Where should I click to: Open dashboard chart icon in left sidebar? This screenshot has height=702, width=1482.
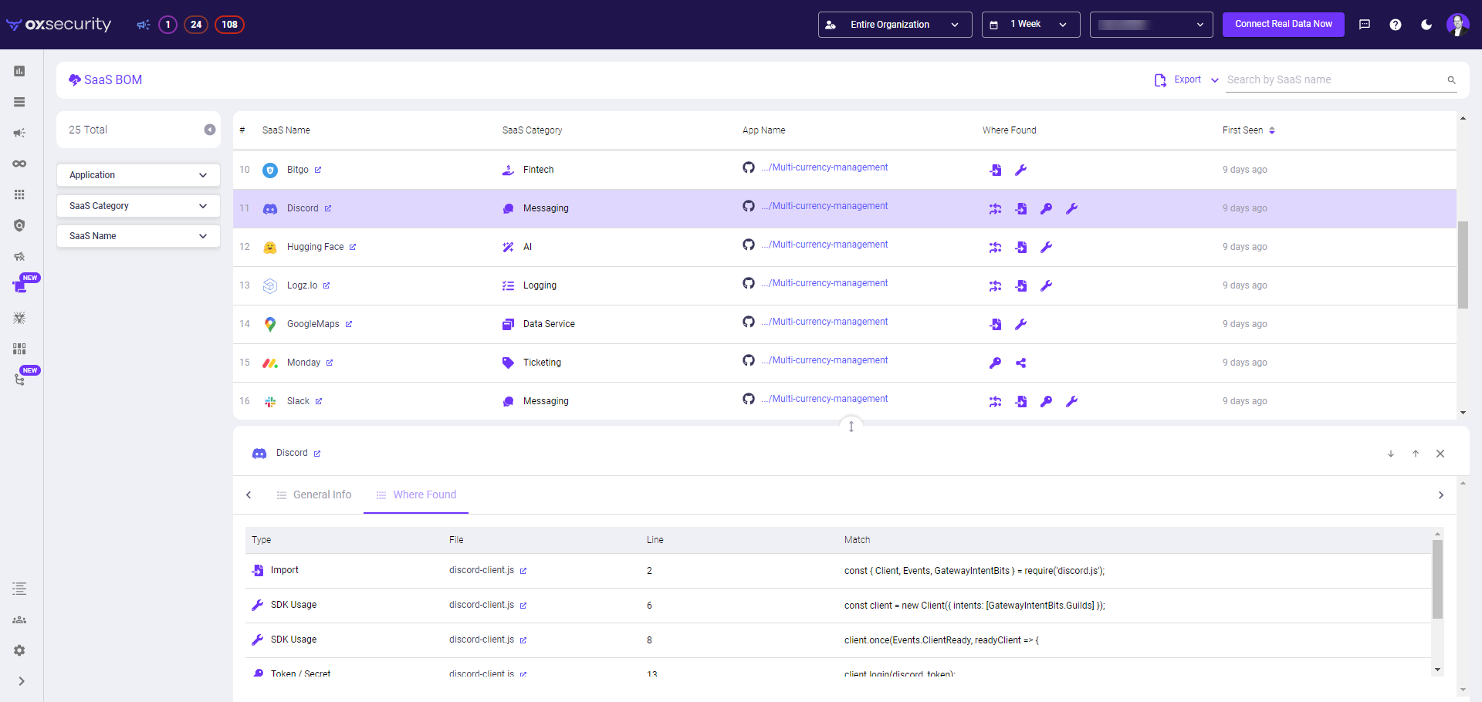coord(19,71)
